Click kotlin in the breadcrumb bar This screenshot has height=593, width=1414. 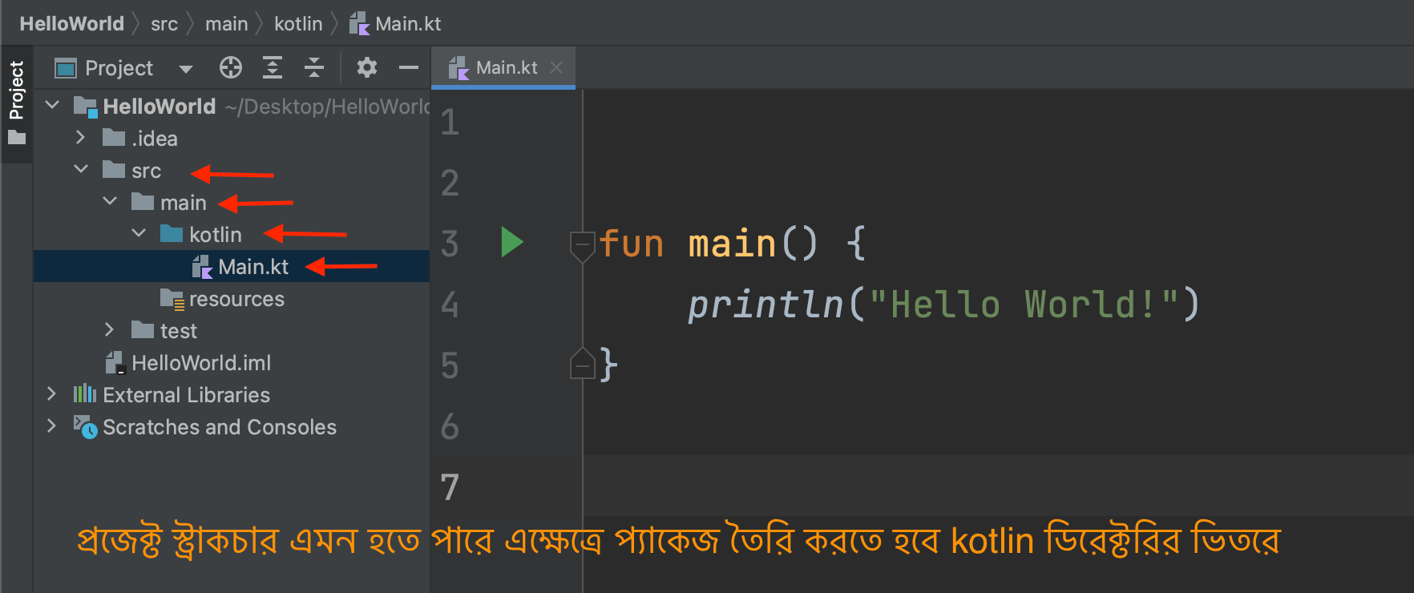coord(298,24)
